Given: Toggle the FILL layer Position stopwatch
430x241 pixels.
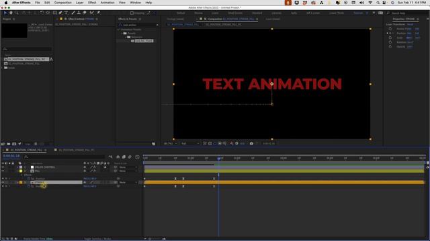Looking at the screenshot, I should tap(28, 179).
